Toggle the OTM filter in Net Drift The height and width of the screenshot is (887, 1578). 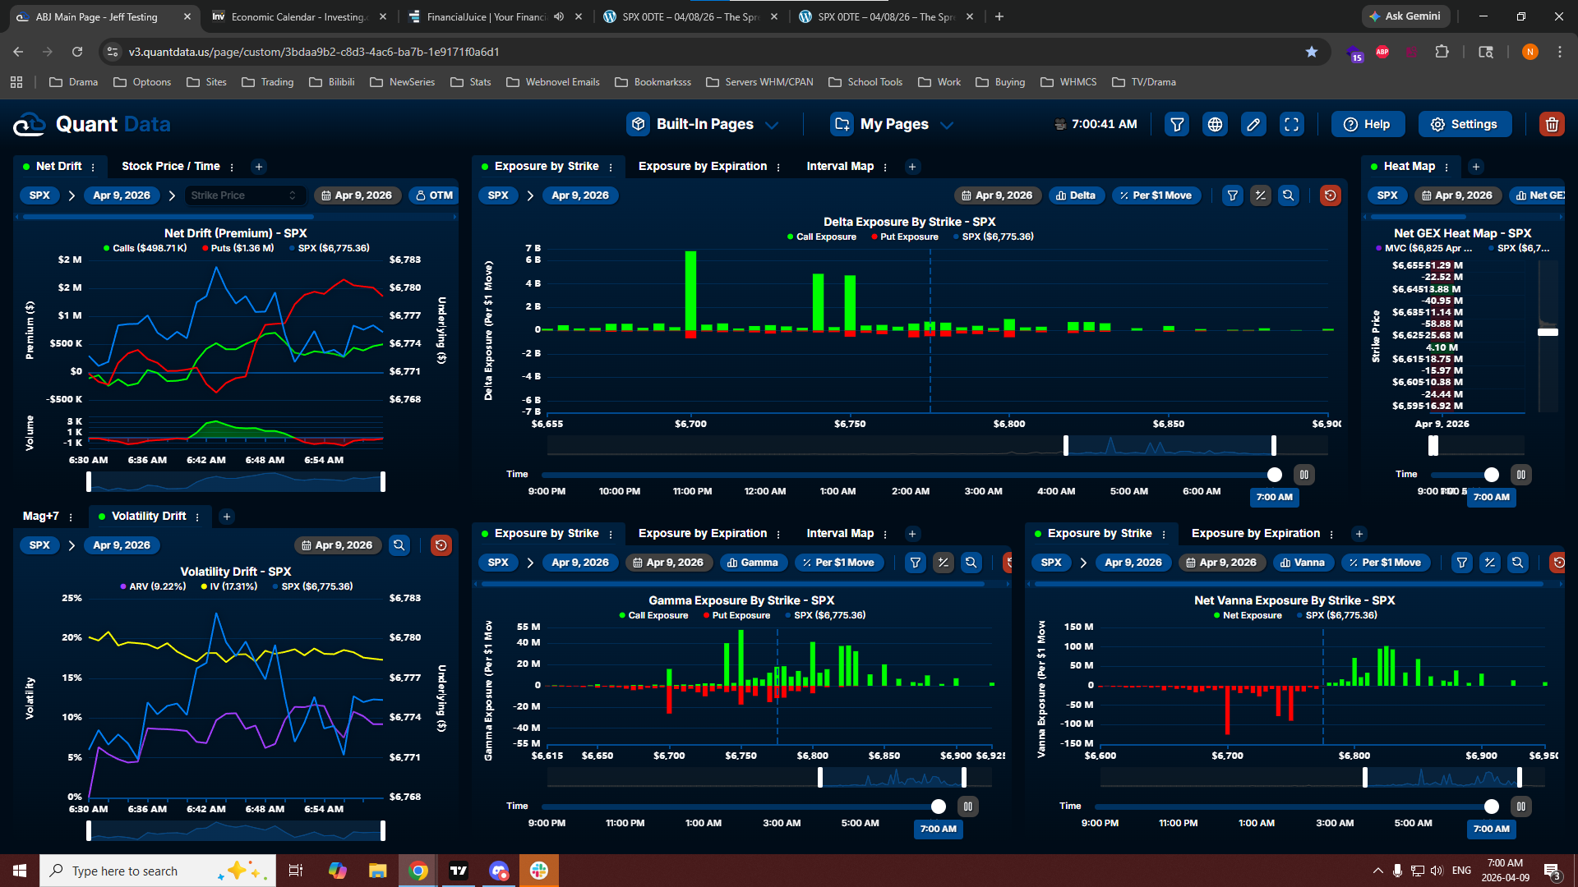tap(434, 195)
